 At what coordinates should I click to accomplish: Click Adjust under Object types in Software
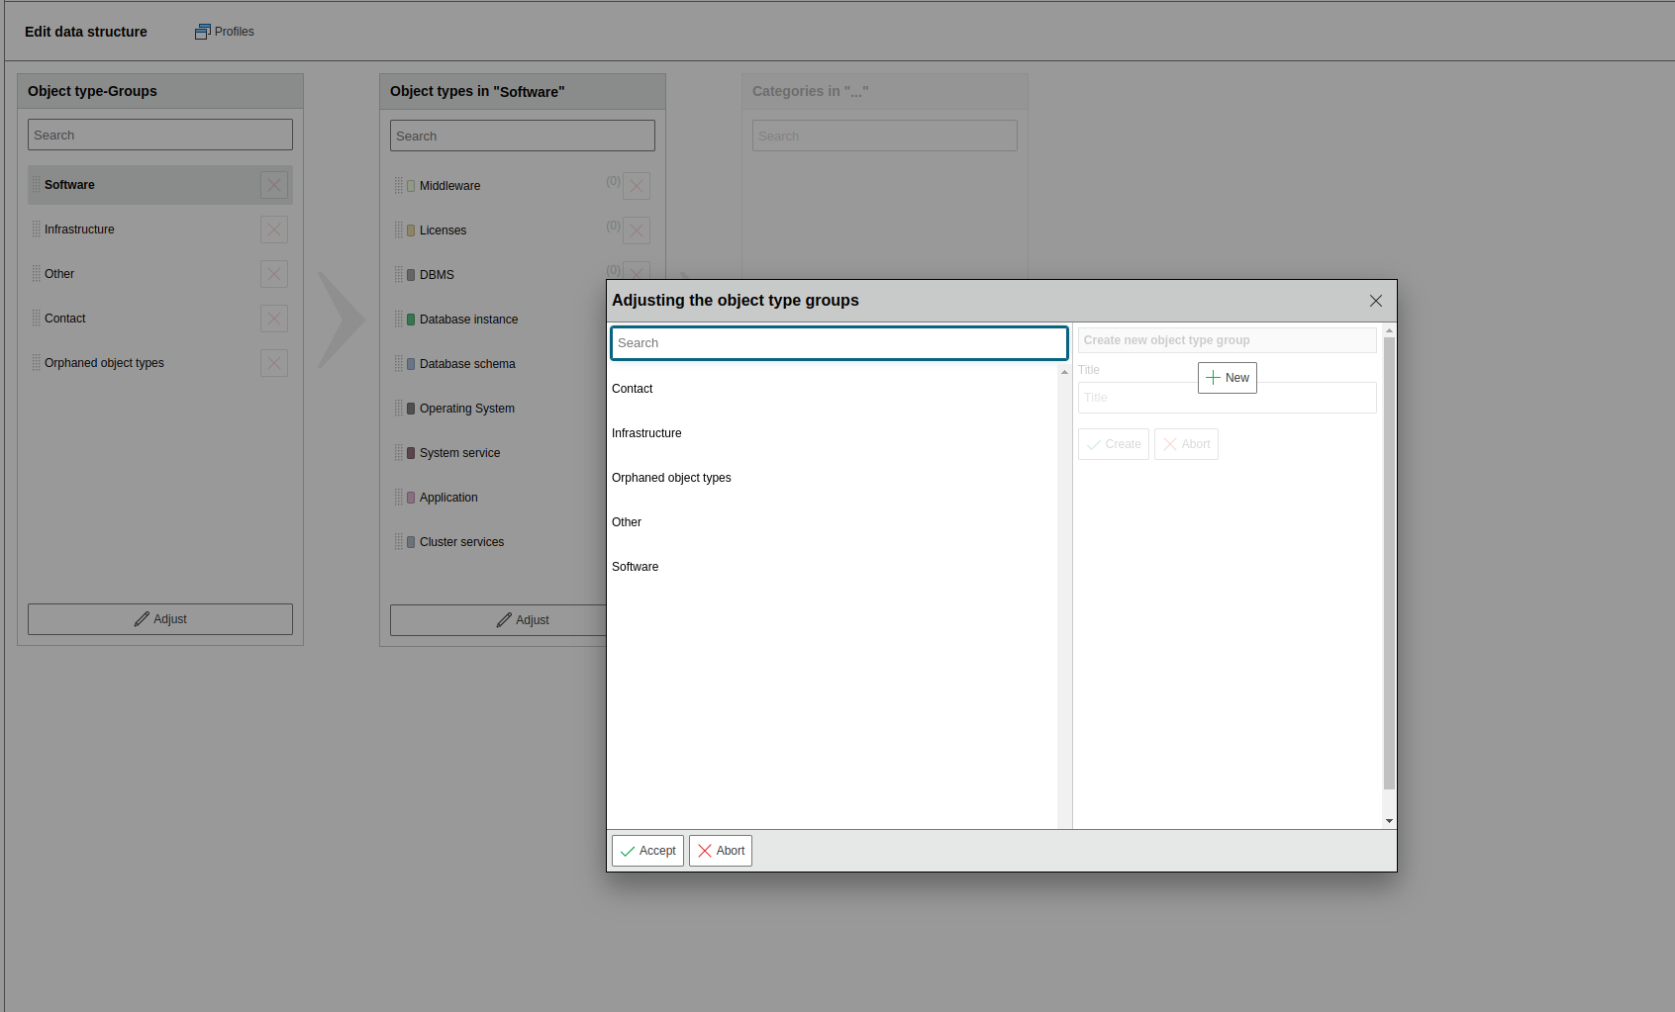tap(498, 620)
